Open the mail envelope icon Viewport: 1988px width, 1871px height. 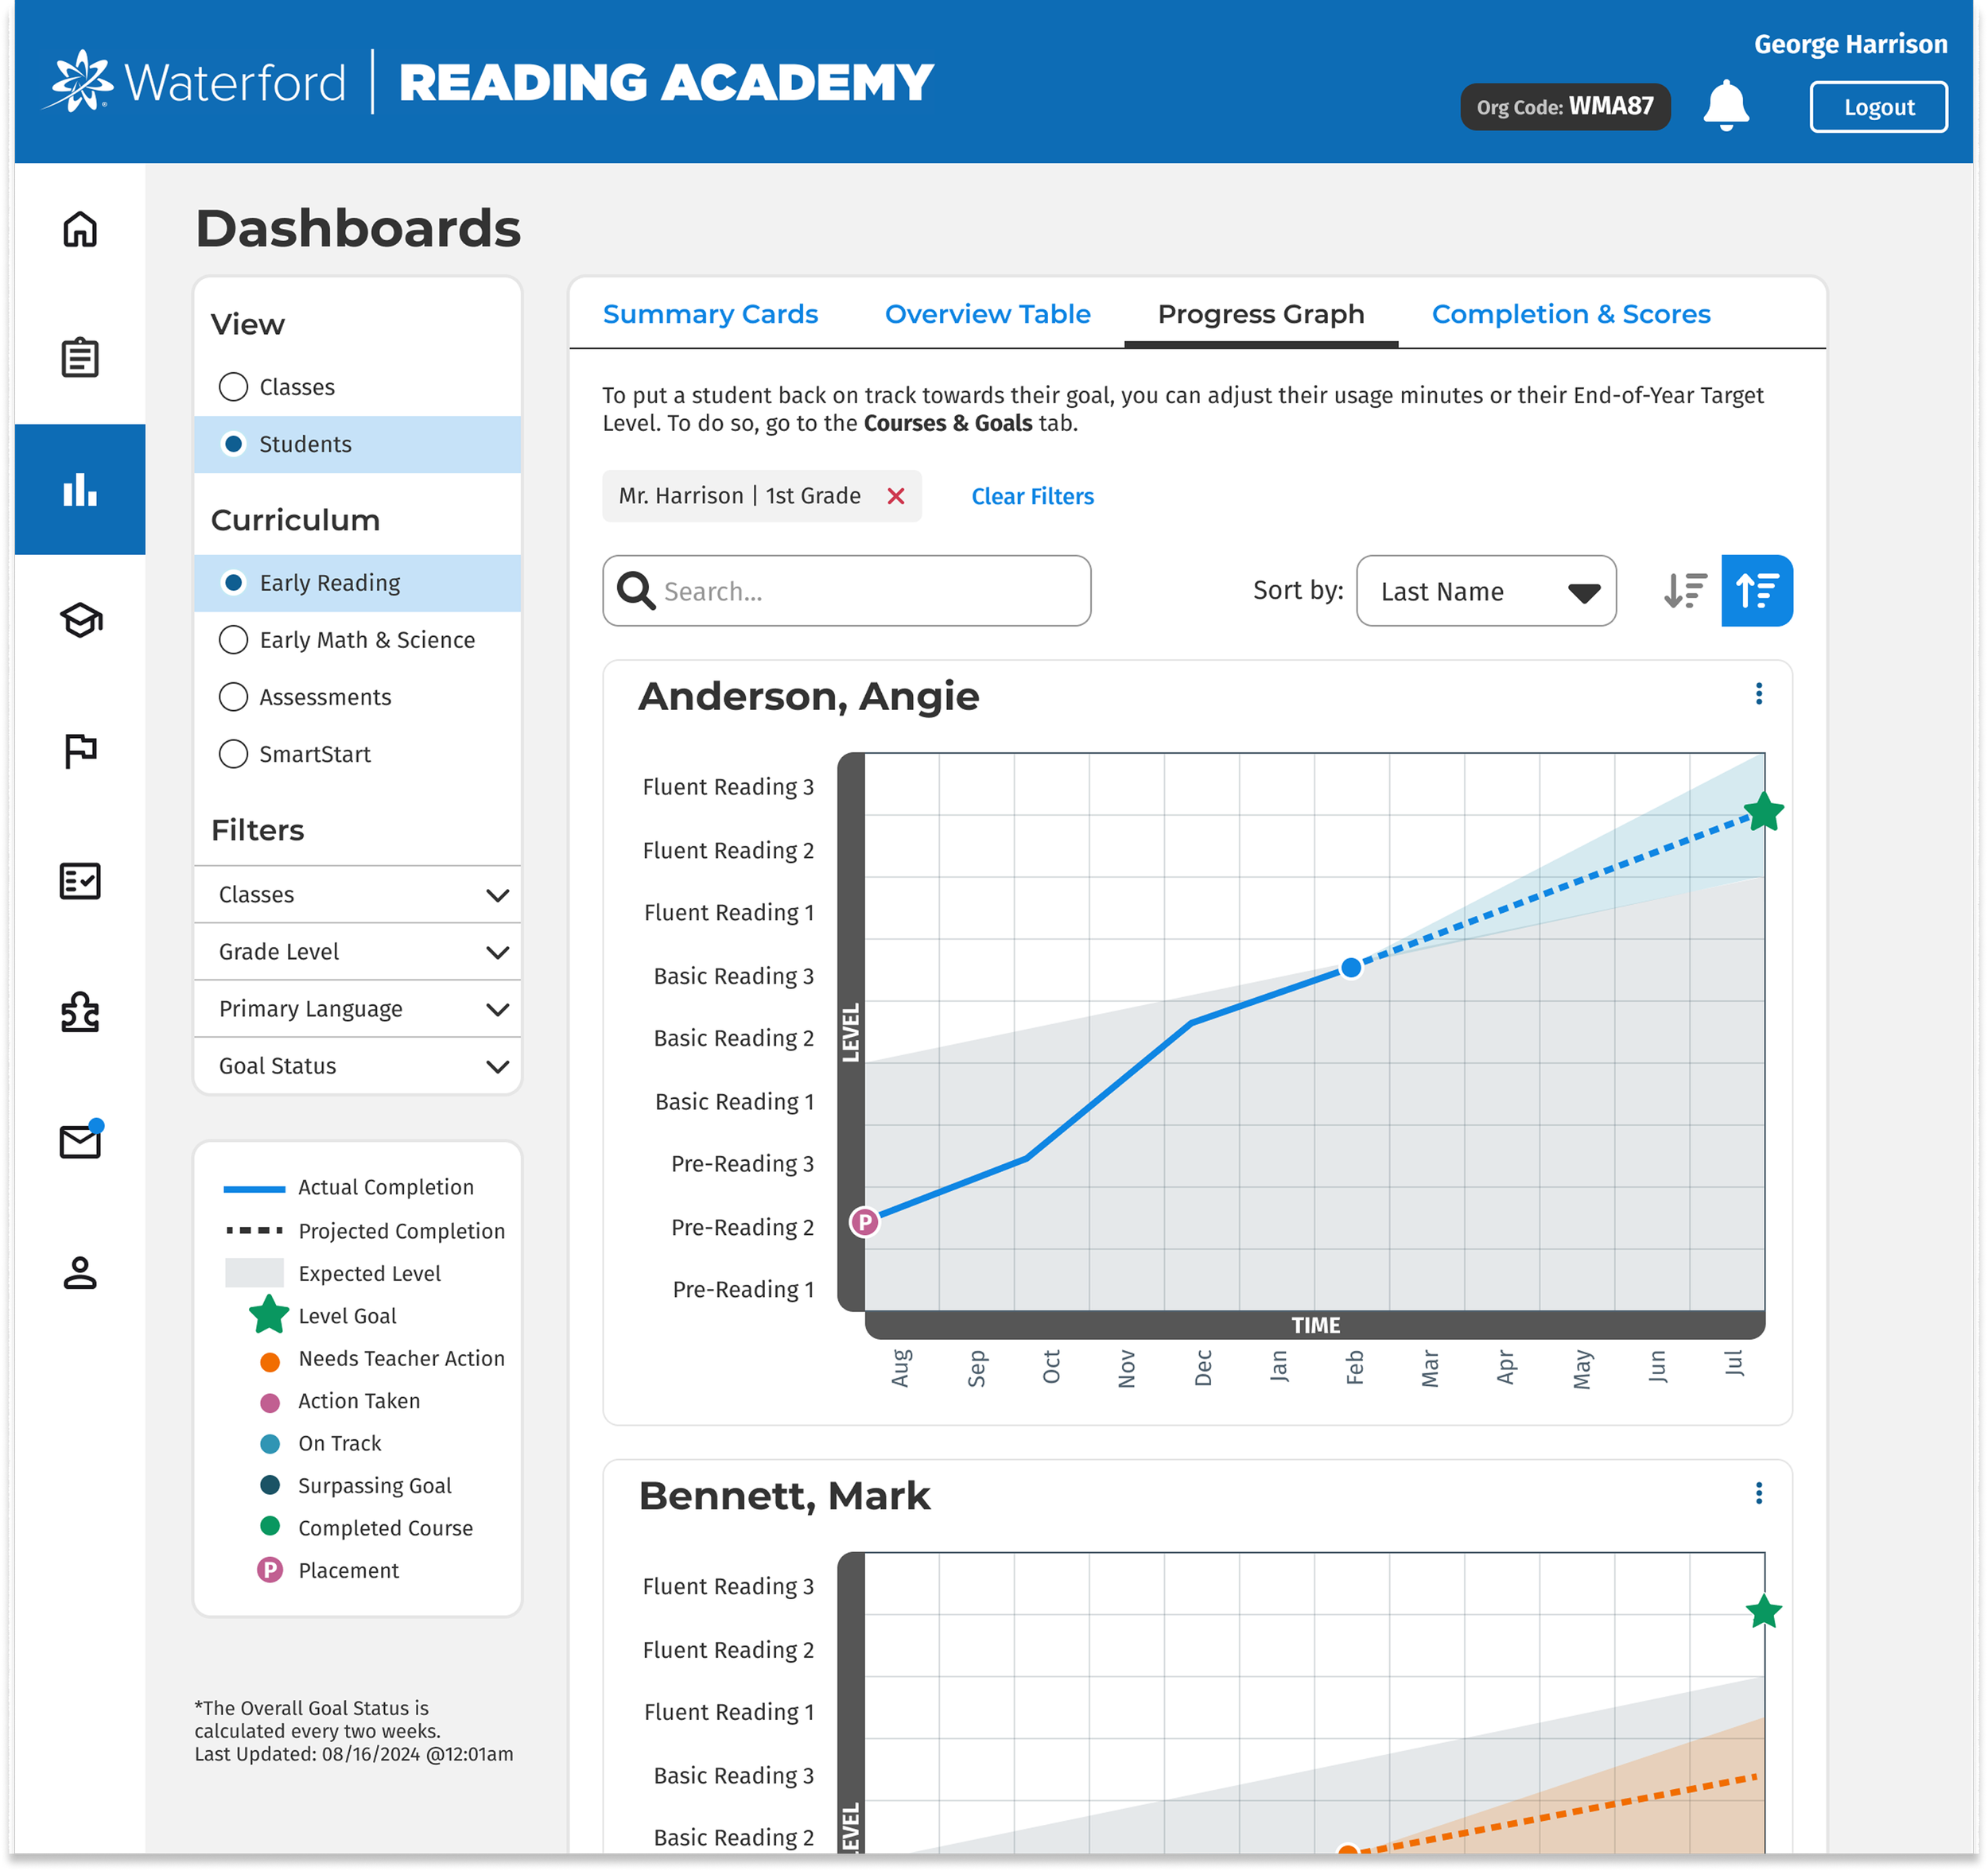click(80, 1141)
